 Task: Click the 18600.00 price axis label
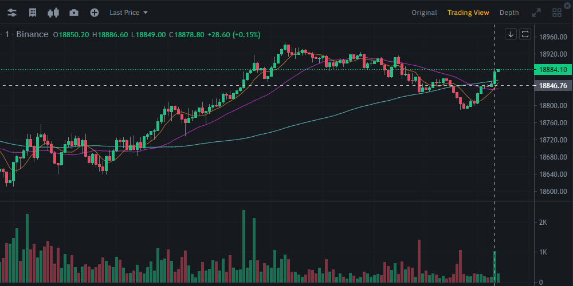coord(553,192)
